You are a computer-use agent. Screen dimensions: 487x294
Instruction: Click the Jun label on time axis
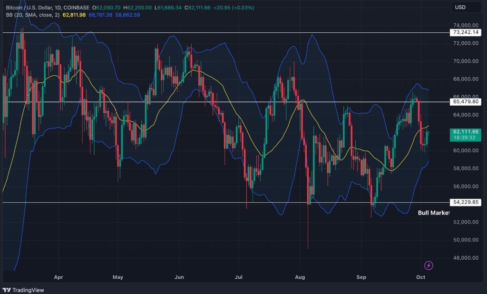pos(179,277)
